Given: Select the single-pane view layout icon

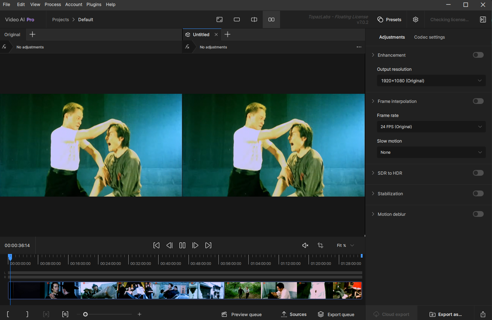Looking at the screenshot, I should coord(237,19).
